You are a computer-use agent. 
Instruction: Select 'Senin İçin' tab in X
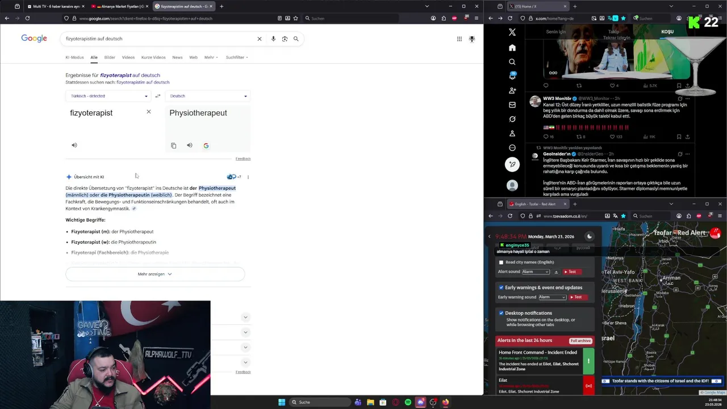point(556,32)
